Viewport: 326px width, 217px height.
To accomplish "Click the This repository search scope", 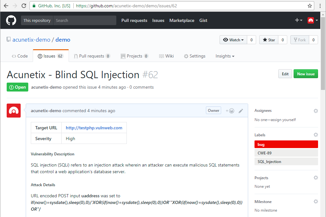I will coord(37,20).
